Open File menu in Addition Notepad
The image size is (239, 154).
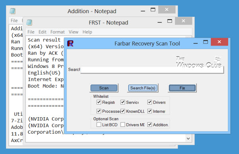point(14,20)
